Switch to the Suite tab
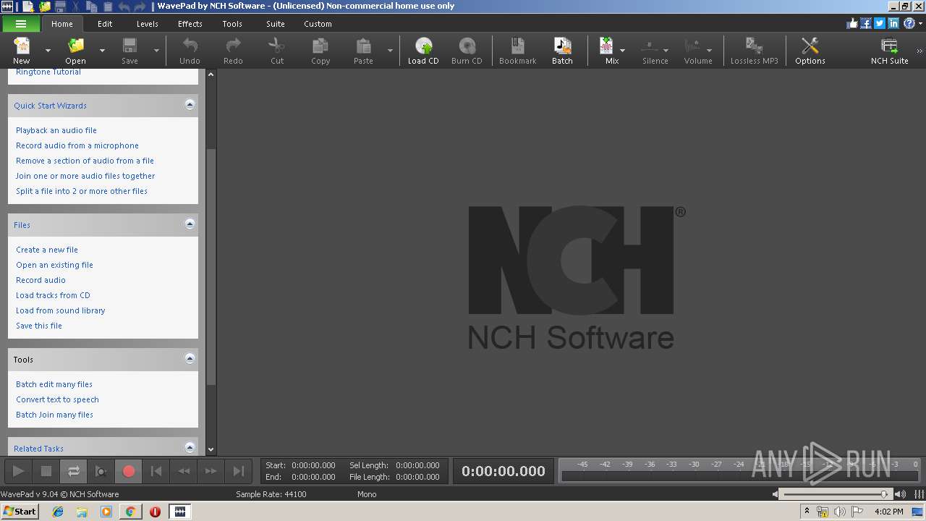 click(x=276, y=24)
